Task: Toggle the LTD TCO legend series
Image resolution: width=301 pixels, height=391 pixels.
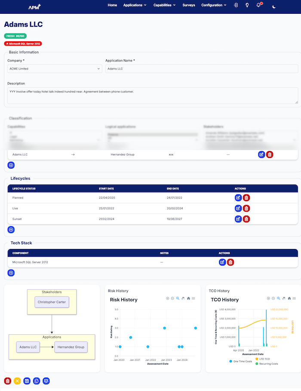Action: (263, 359)
